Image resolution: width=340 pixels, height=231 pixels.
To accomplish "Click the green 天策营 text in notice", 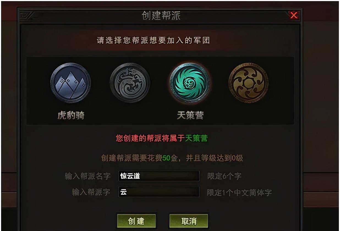I will click(x=196, y=138).
